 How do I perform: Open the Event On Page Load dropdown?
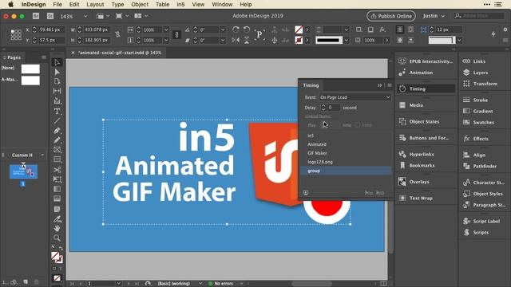(355, 97)
